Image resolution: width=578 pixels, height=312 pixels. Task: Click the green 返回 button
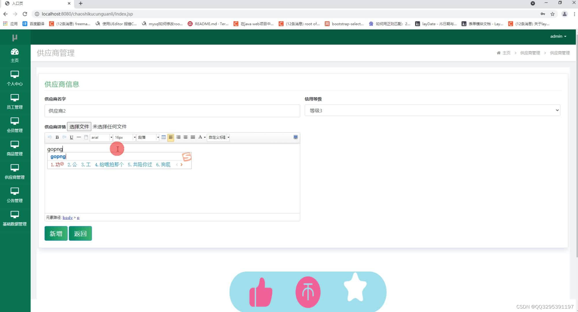(80, 233)
